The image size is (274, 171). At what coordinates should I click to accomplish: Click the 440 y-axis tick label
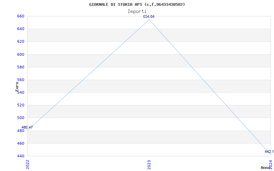[21, 156]
